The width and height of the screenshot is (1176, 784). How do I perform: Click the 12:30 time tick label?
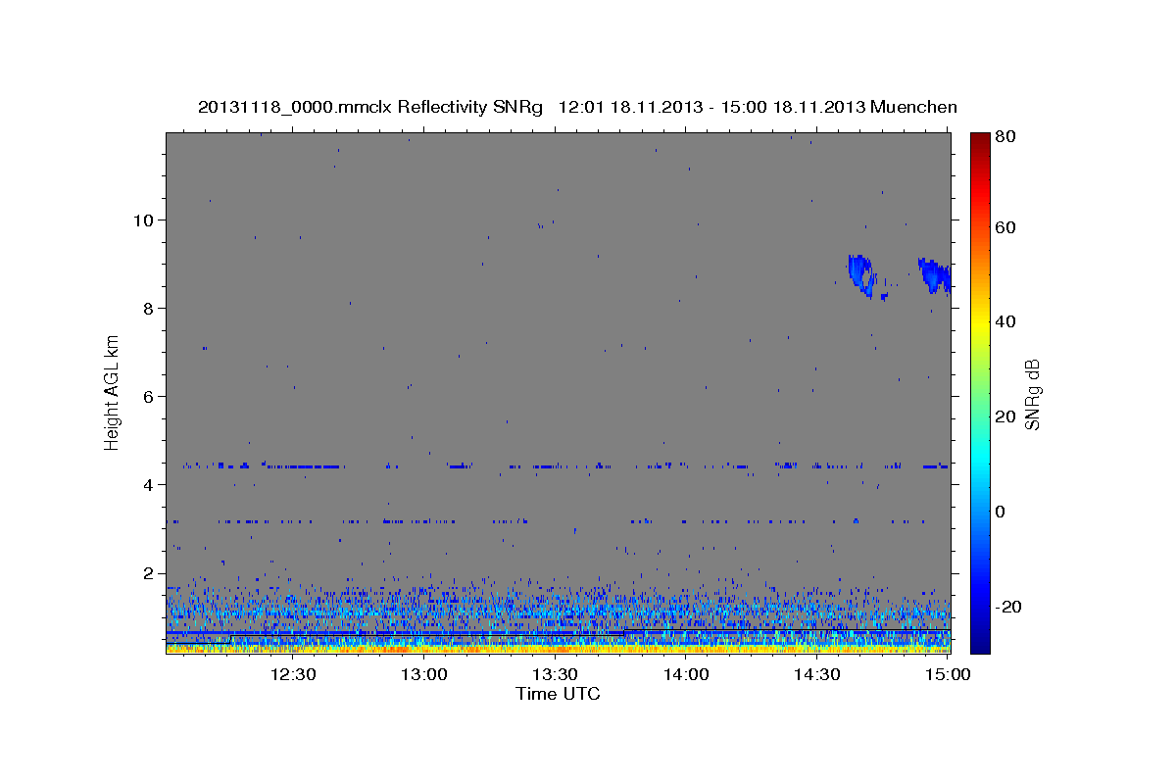(292, 674)
